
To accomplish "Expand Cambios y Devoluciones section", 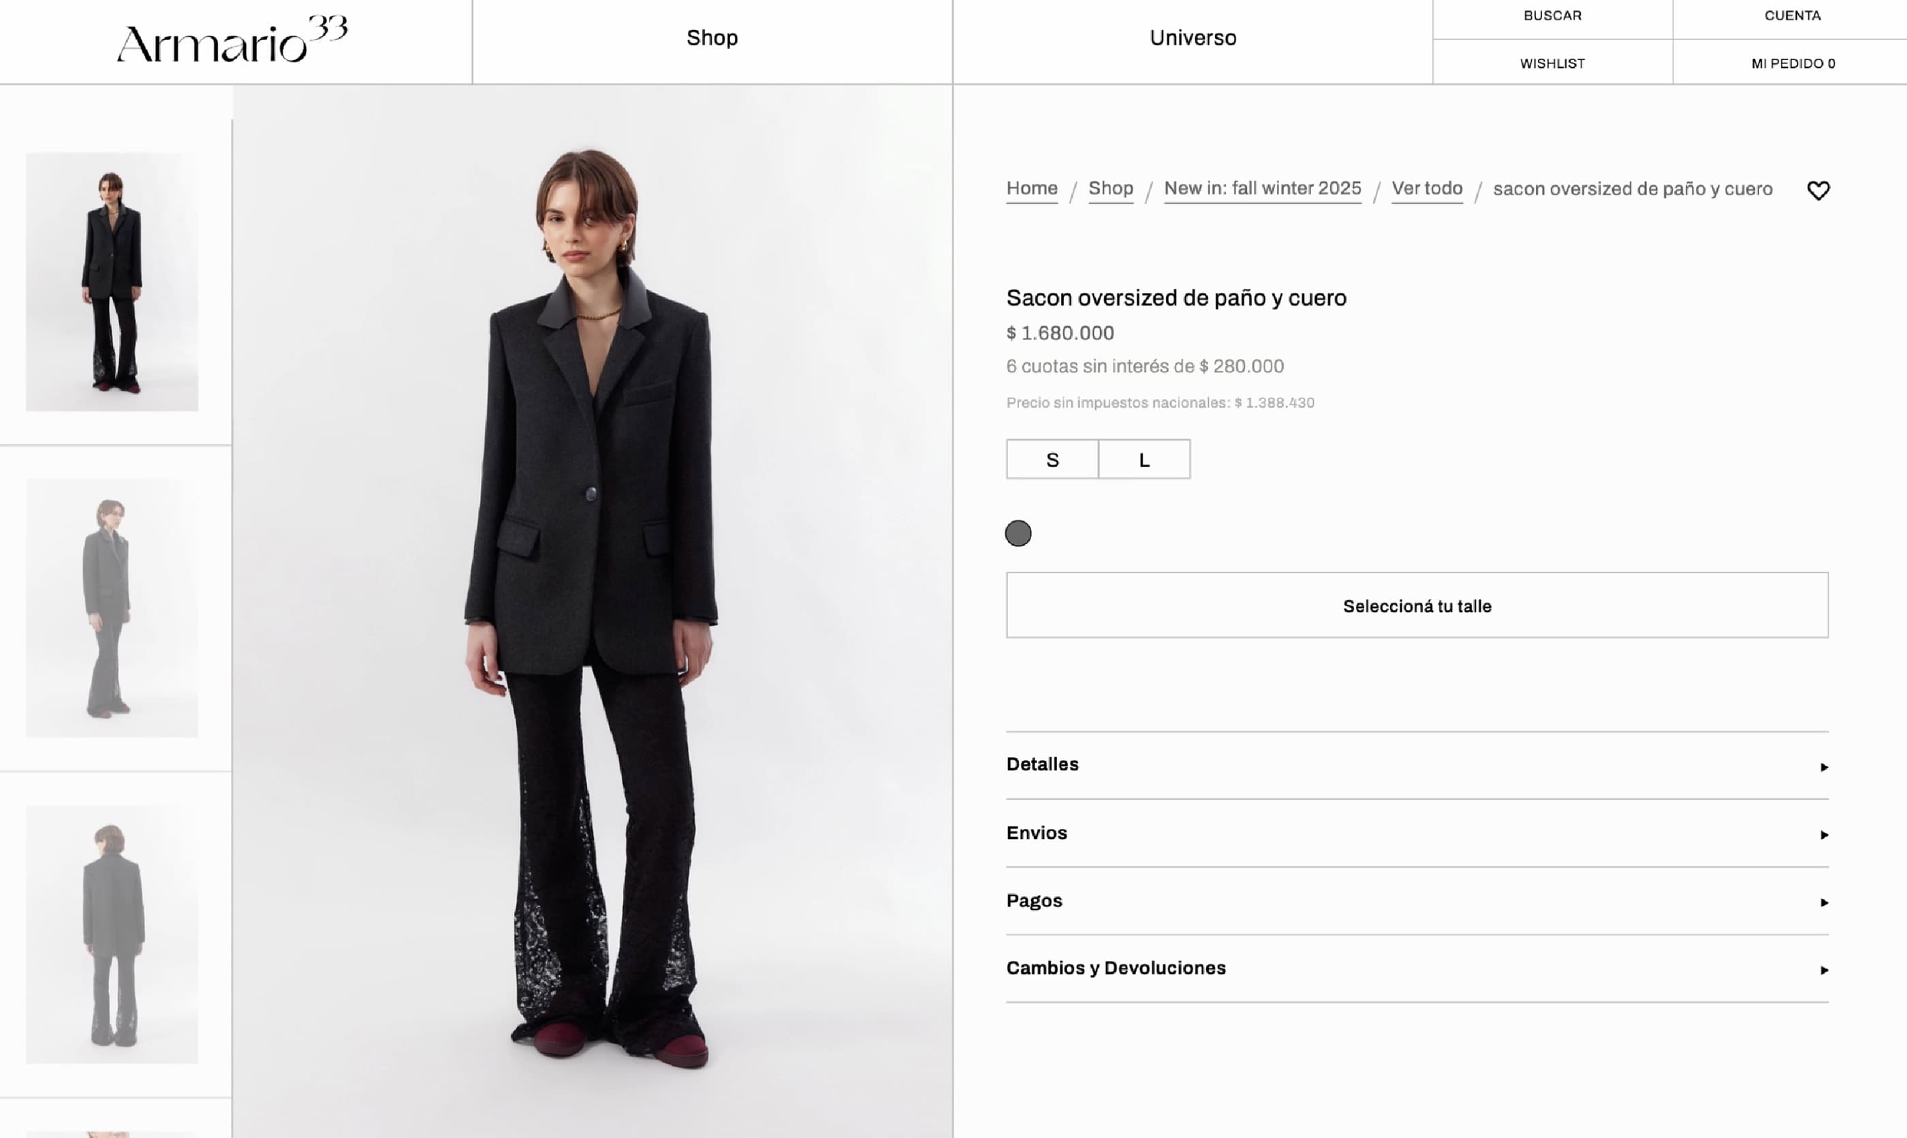I will click(x=1416, y=968).
